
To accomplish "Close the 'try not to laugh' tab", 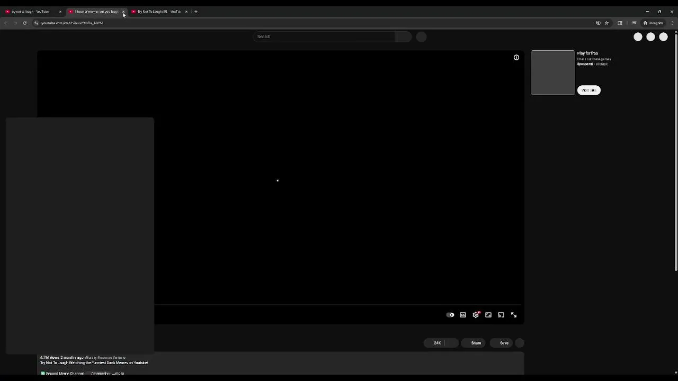I will coord(60,12).
